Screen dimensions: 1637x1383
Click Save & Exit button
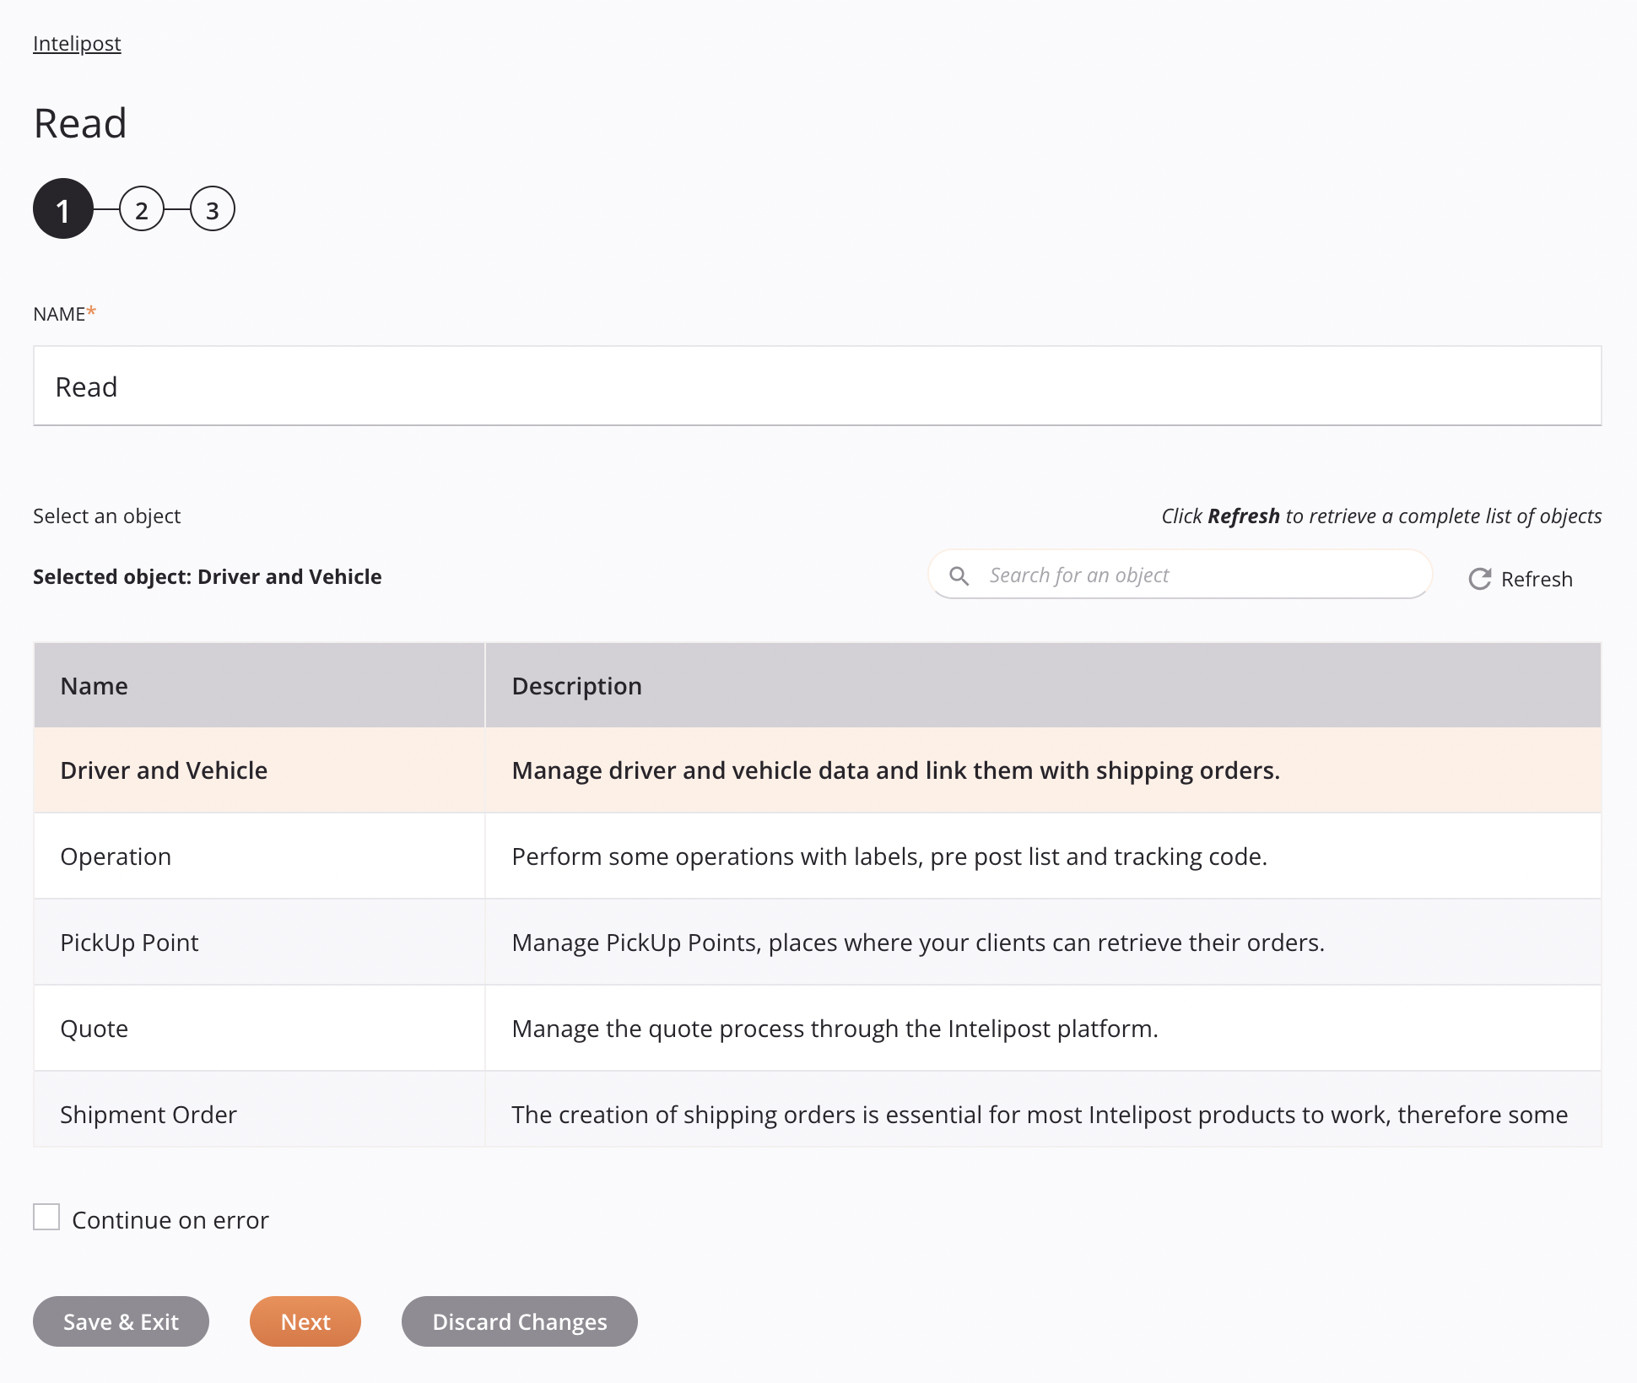coord(121,1321)
